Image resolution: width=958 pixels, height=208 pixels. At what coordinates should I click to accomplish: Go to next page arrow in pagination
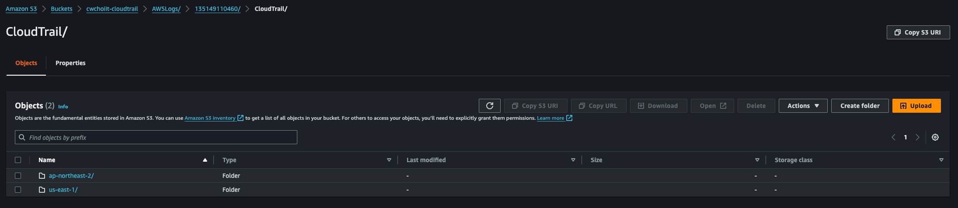pyautogui.click(x=918, y=137)
